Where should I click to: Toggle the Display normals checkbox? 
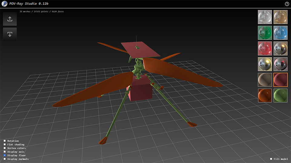pos(5,159)
